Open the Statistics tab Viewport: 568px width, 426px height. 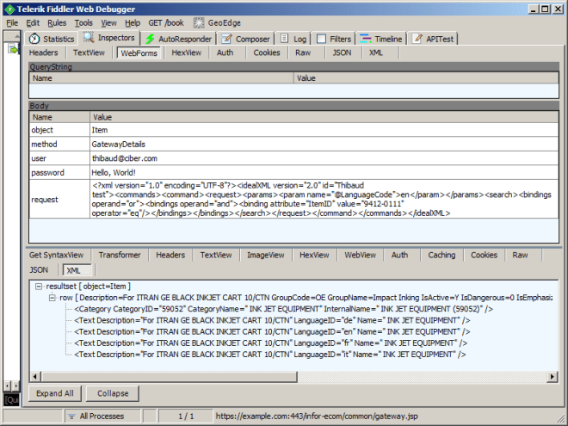click(52, 39)
